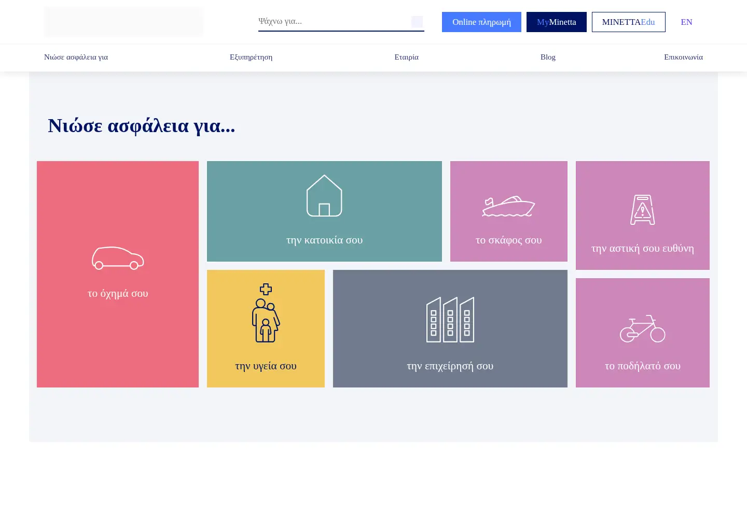Screen dimensions: 747x518
Task: Click the search submit icon
Action: coord(417,22)
